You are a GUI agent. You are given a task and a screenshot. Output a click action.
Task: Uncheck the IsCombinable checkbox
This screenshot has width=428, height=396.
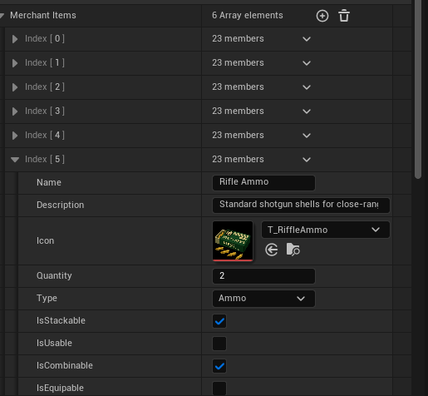click(x=219, y=366)
